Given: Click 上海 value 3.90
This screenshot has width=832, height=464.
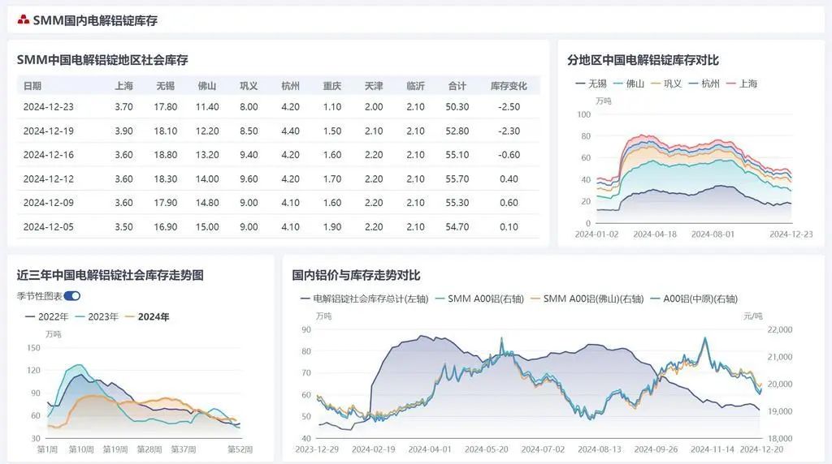Looking at the screenshot, I should pos(123,131).
